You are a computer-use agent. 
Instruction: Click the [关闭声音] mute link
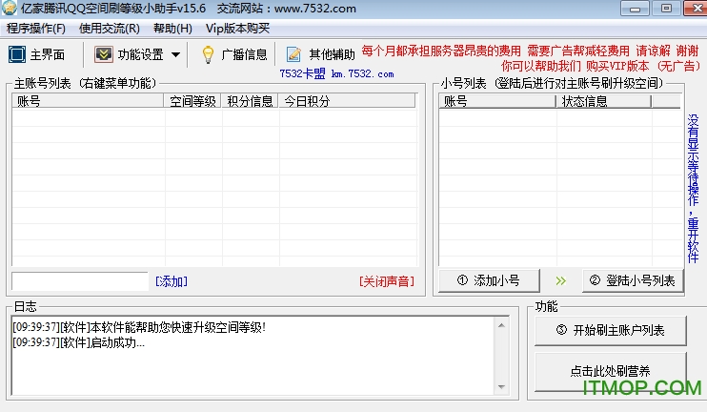pos(387,281)
